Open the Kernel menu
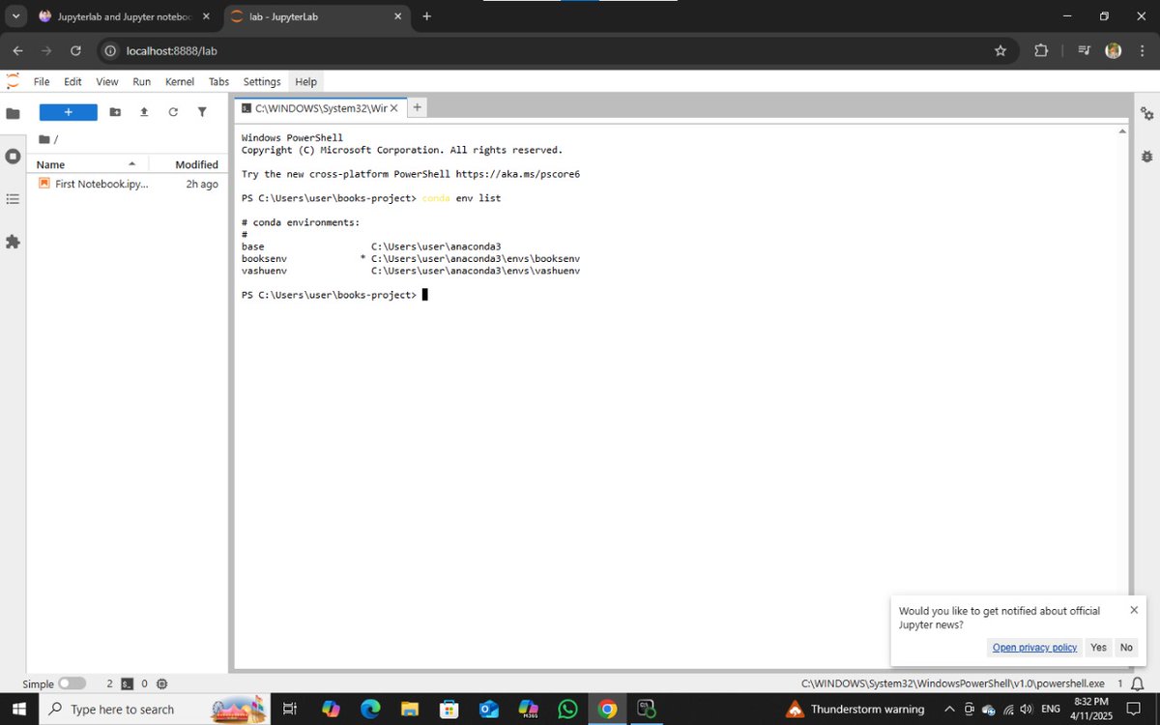 click(x=180, y=82)
